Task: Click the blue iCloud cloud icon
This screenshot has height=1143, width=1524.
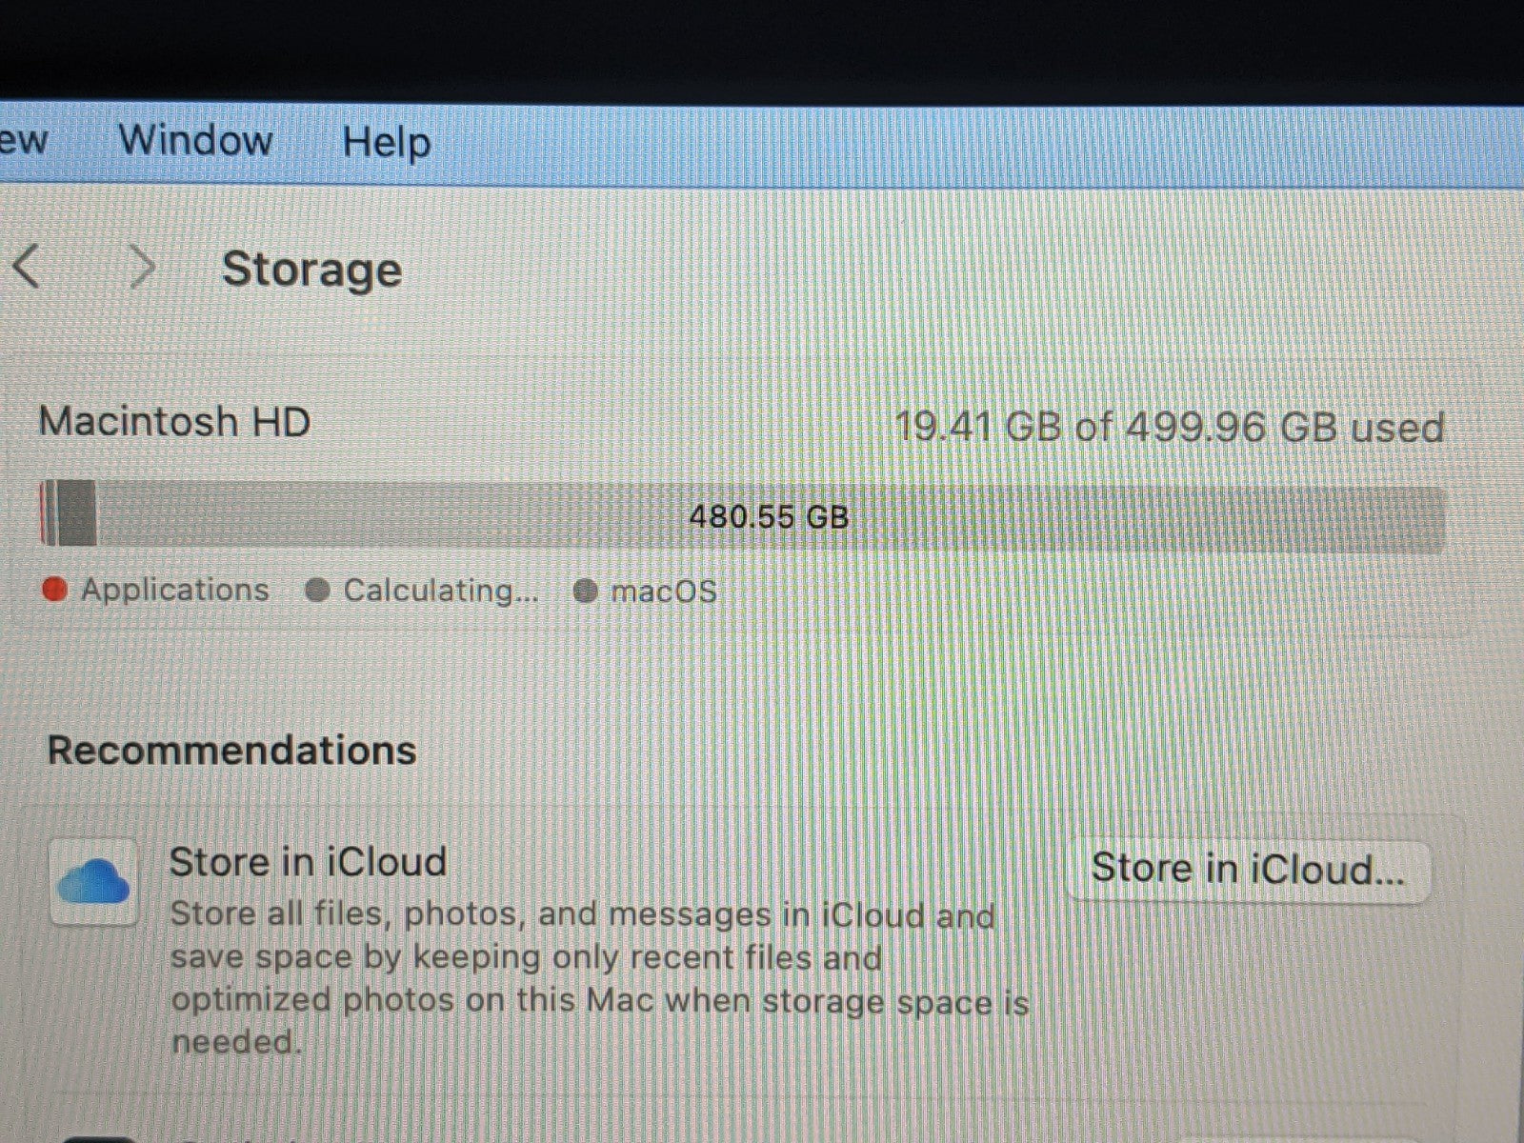Action: coord(93,881)
